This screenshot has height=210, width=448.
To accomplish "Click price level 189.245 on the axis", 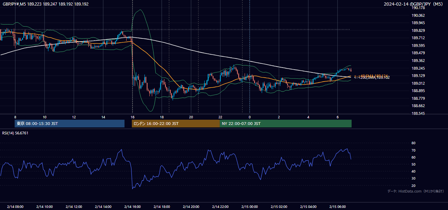I will tap(418, 68).
